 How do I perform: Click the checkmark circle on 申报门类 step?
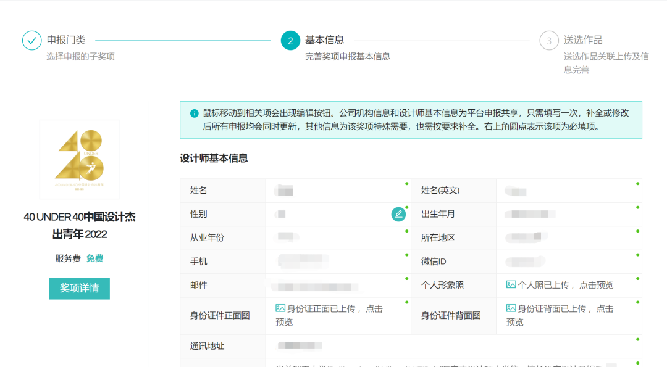click(32, 41)
